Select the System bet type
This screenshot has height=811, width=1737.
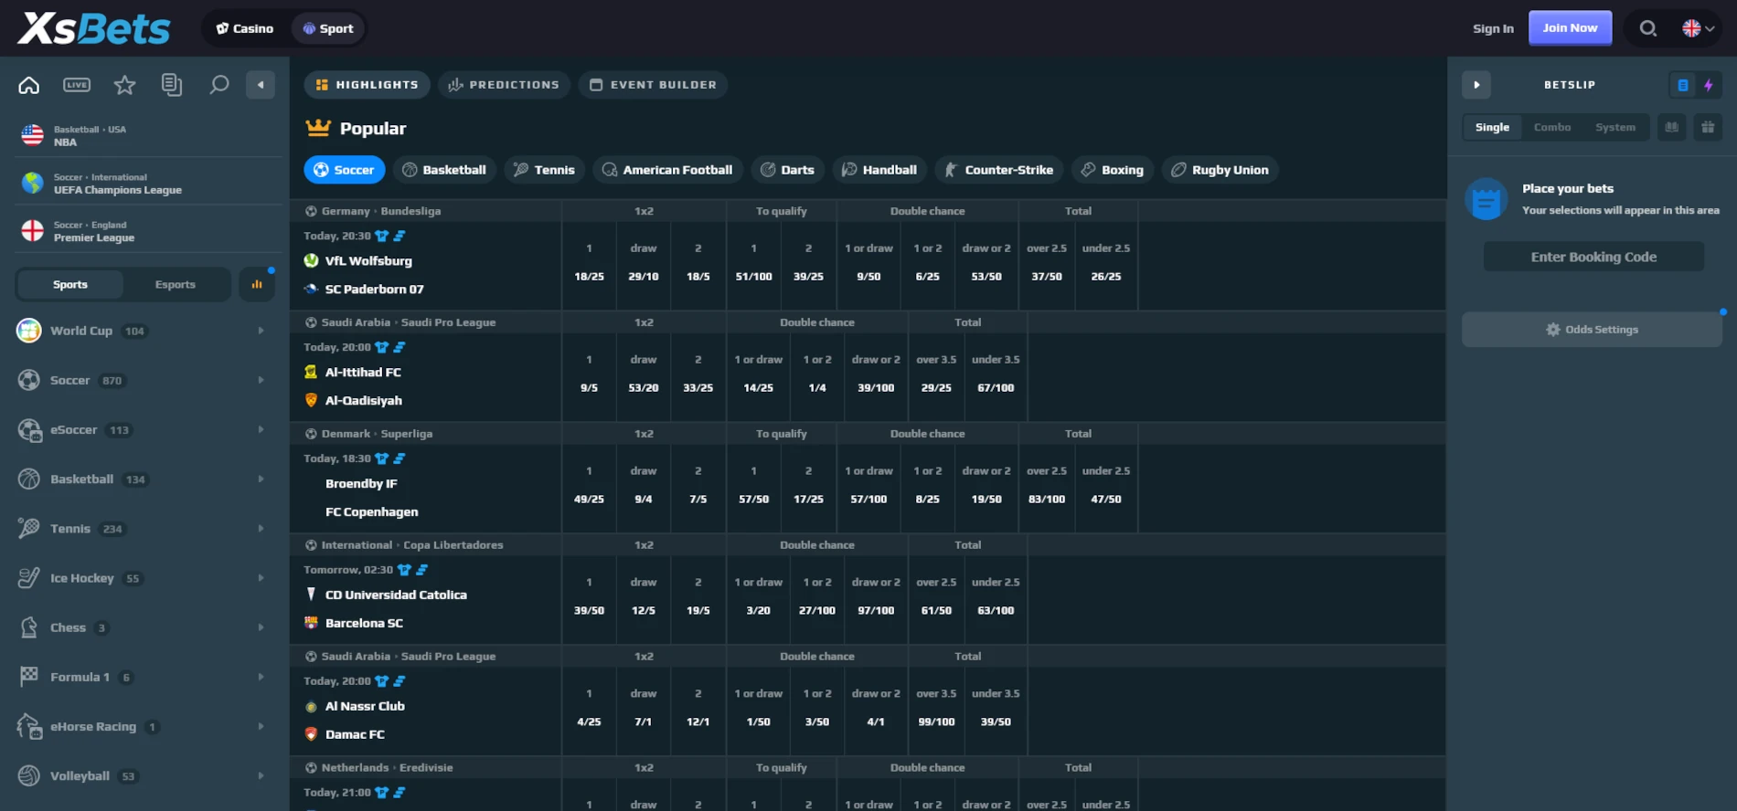click(1615, 127)
